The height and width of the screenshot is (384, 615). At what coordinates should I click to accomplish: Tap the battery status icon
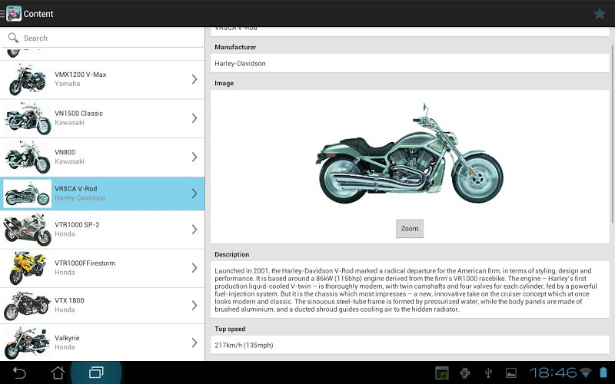(x=603, y=372)
